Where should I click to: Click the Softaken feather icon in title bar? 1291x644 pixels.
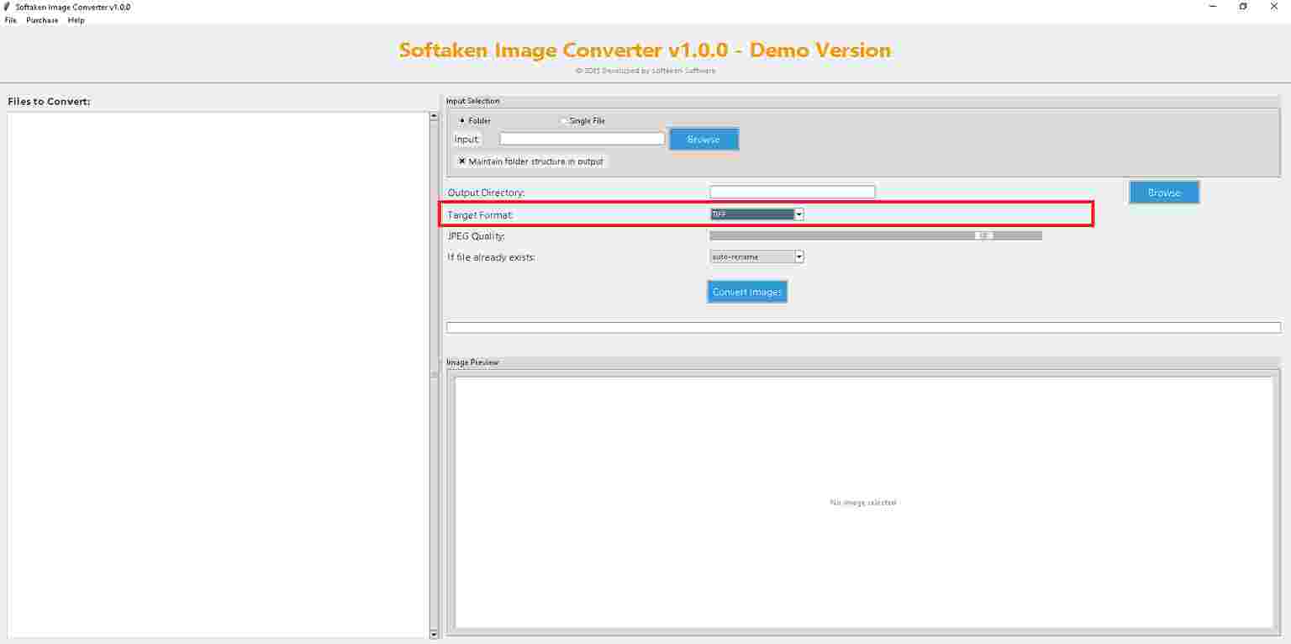pyautogui.click(x=8, y=7)
